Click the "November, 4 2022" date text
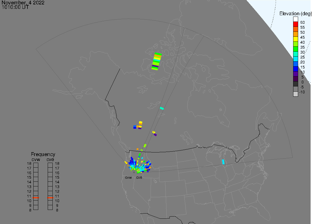Screen dimensions: 312x224 [x=23, y=2]
